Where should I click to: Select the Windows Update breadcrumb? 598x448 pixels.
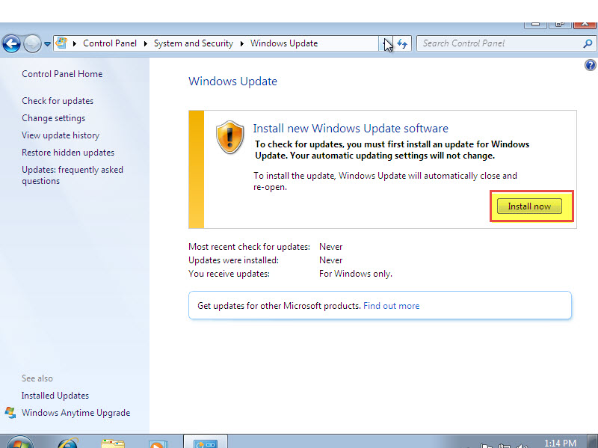point(284,43)
